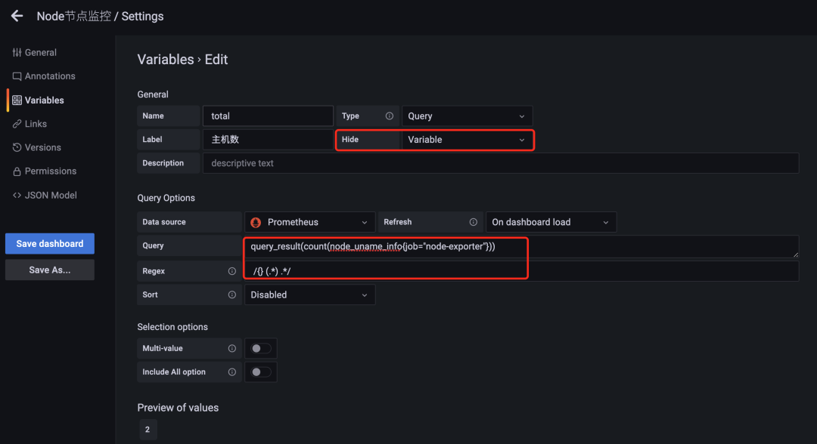The height and width of the screenshot is (444, 817).
Task: Click the General sliders icon
Action: pos(17,53)
